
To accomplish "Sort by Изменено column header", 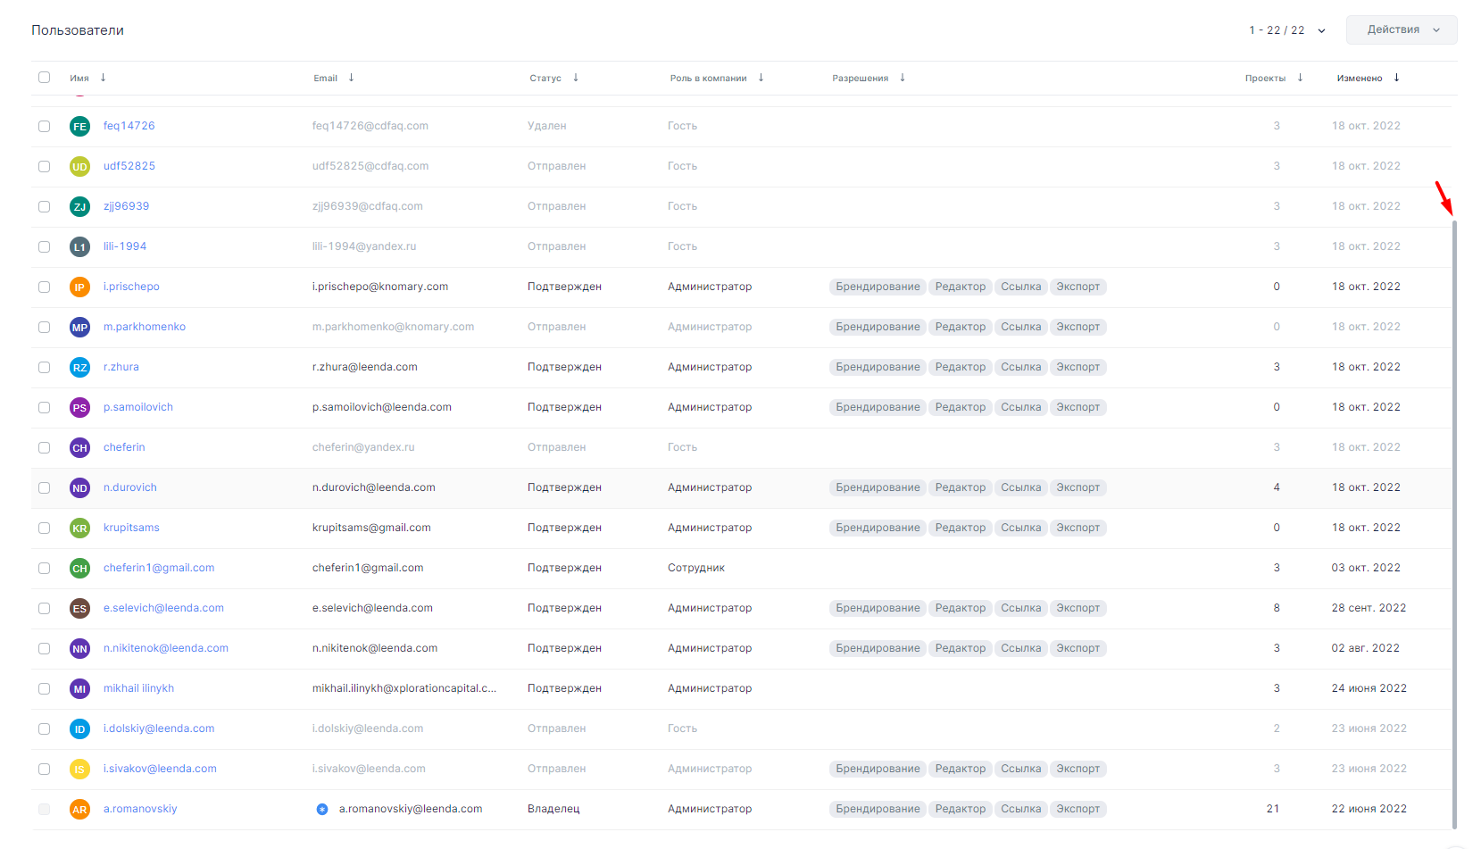I will coord(1359,79).
